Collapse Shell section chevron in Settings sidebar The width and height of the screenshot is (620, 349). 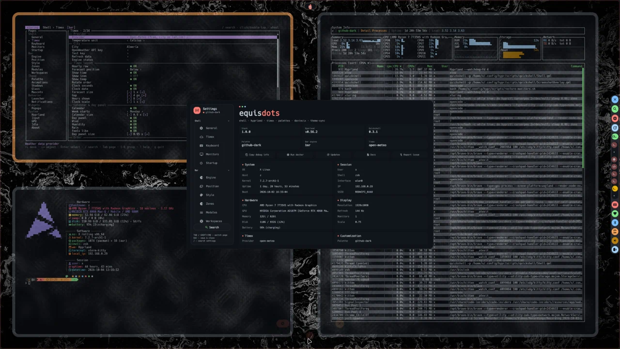pos(229,121)
